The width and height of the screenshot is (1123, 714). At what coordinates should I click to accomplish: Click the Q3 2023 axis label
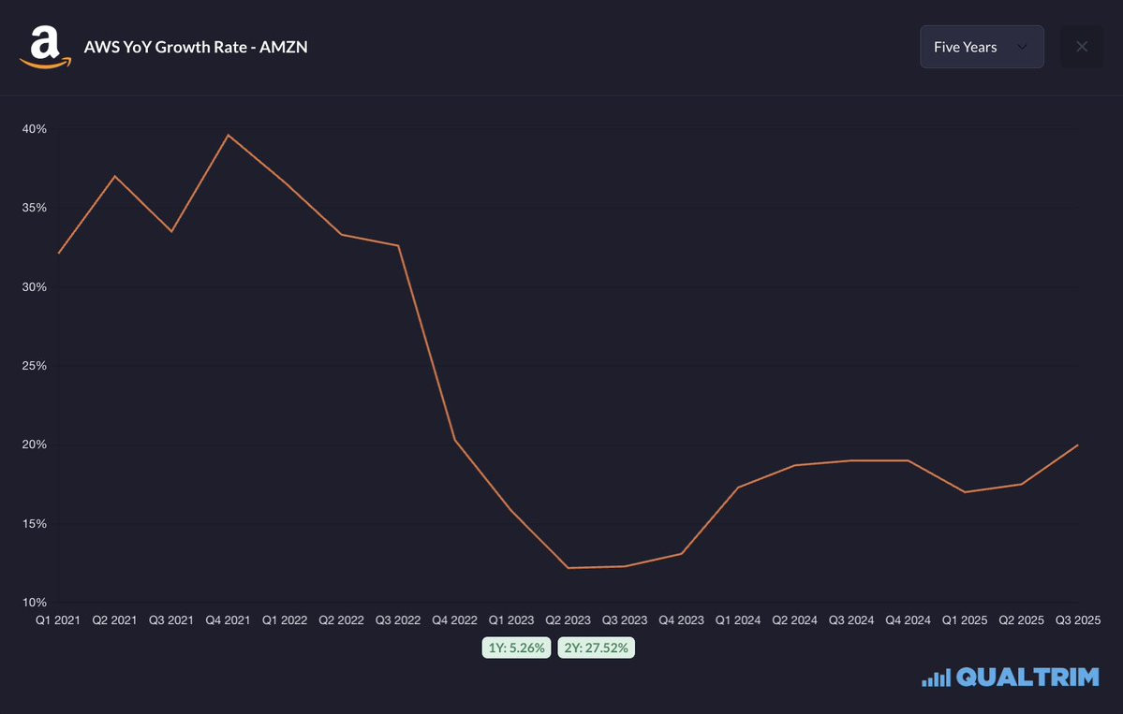pyautogui.click(x=625, y=620)
